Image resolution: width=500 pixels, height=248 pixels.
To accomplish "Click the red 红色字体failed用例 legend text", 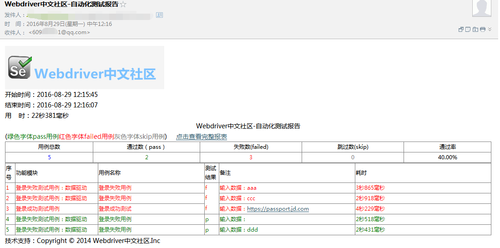I will click(x=86, y=137).
